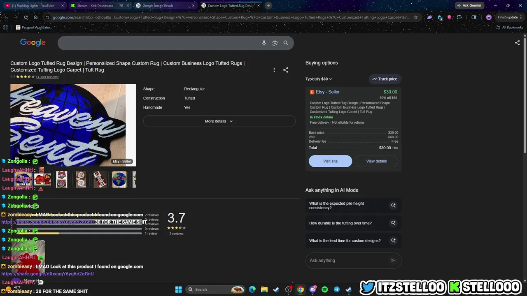Open the Chrome profile avatar

click(x=489, y=17)
